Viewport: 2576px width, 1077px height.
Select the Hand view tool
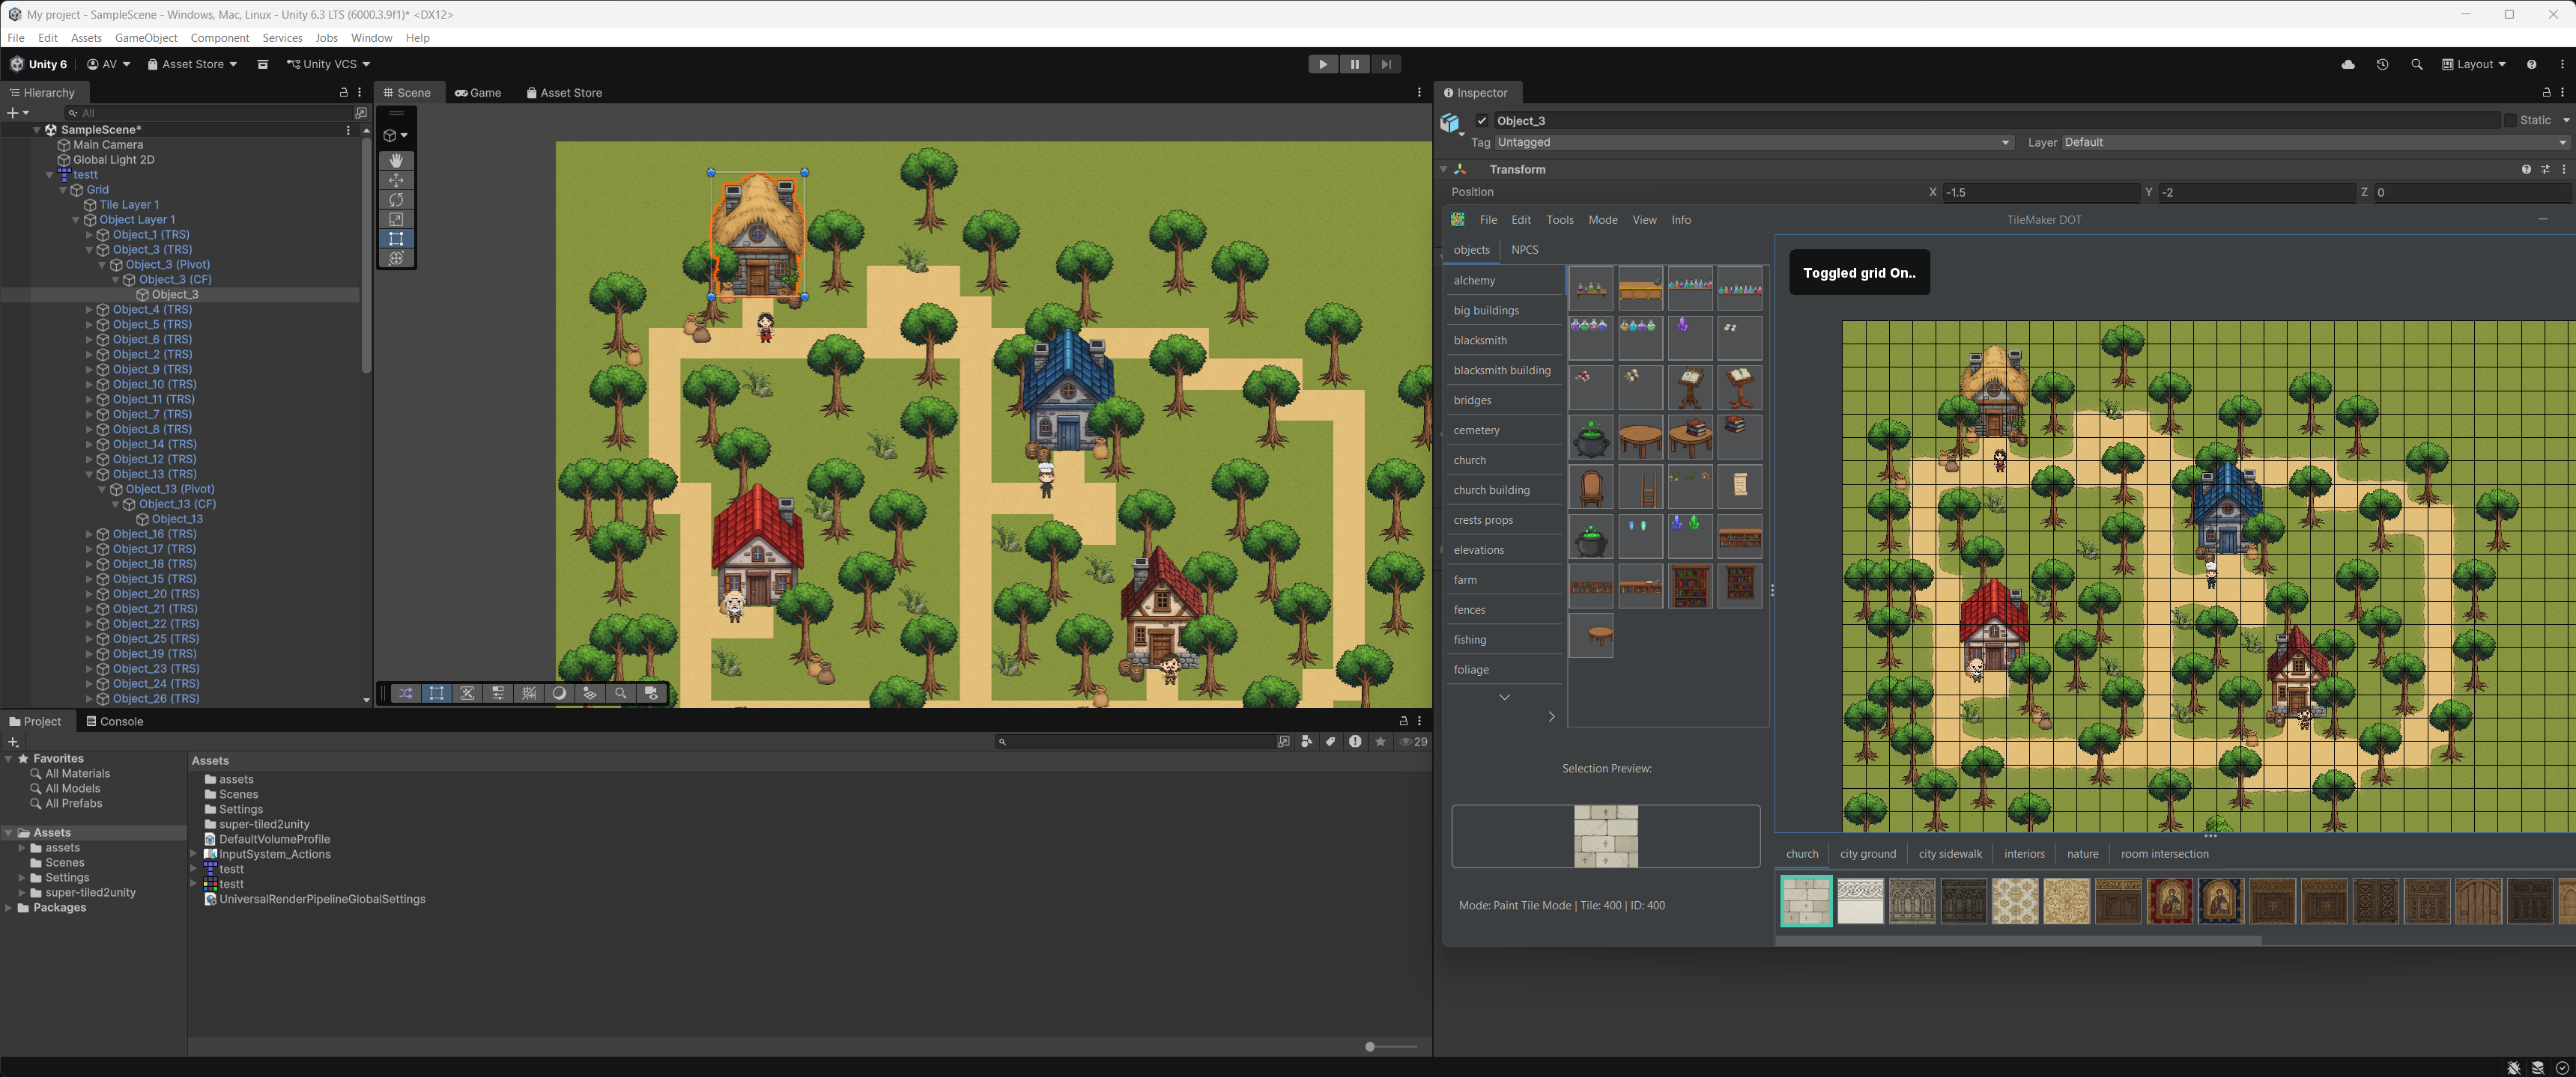coord(396,160)
